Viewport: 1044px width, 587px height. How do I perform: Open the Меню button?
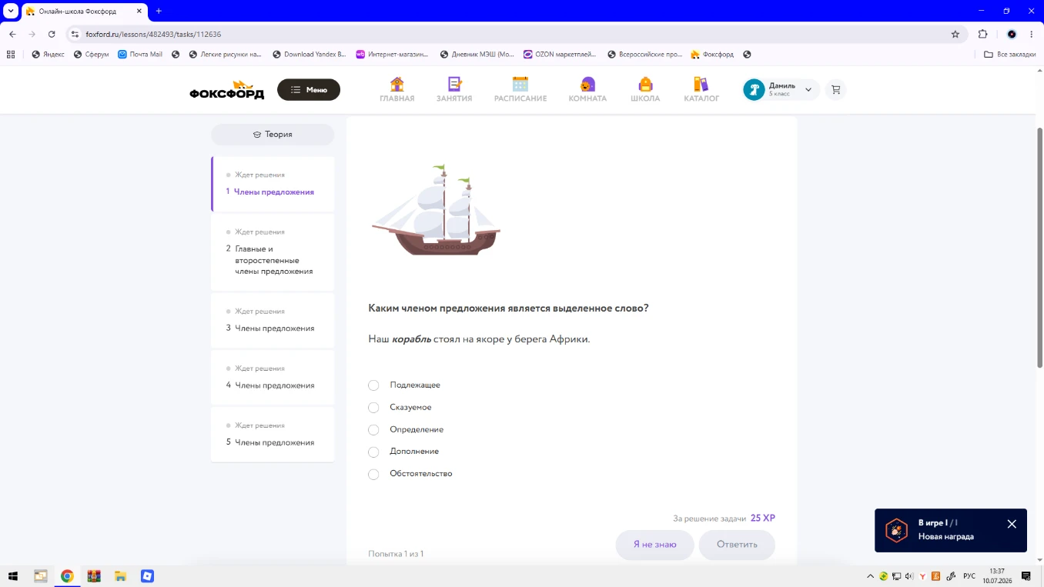click(309, 90)
